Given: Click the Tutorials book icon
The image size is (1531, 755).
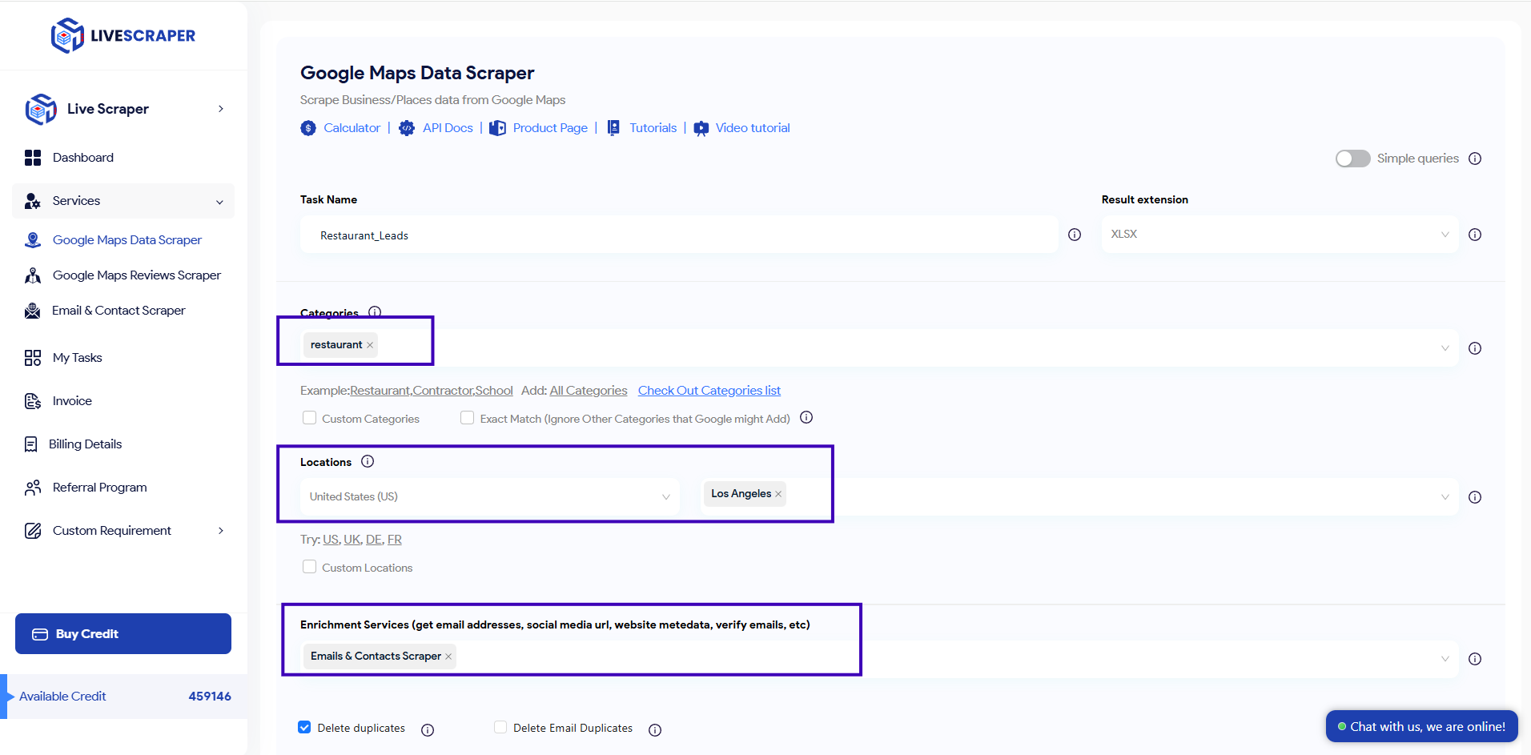Looking at the screenshot, I should click(x=613, y=128).
